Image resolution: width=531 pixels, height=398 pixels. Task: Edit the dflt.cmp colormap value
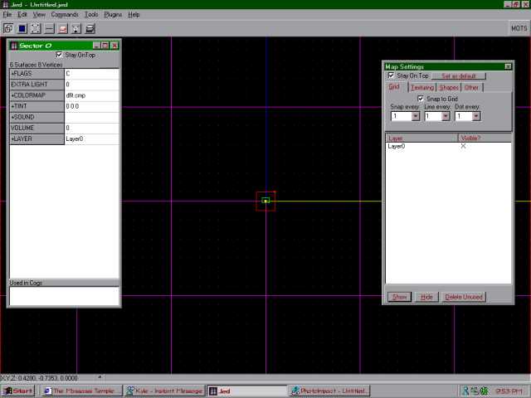[x=92, y=95]
